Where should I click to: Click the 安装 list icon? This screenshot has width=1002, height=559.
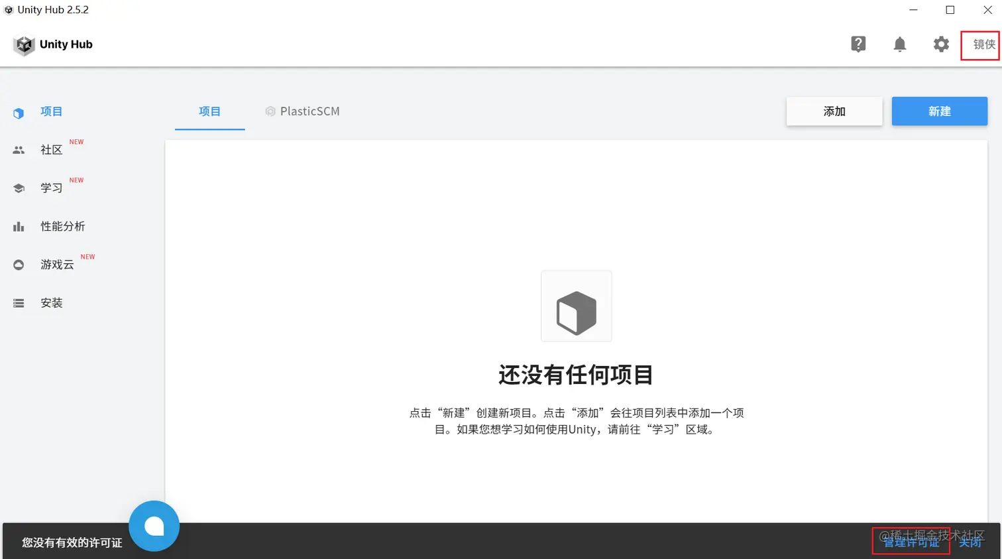19,303
